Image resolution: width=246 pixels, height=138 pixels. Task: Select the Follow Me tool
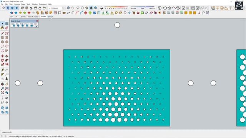[7, 61]
